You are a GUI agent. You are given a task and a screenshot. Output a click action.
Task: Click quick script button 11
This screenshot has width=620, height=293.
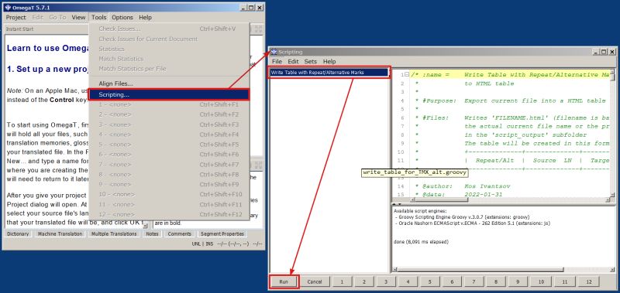click(x=565, y=282)
